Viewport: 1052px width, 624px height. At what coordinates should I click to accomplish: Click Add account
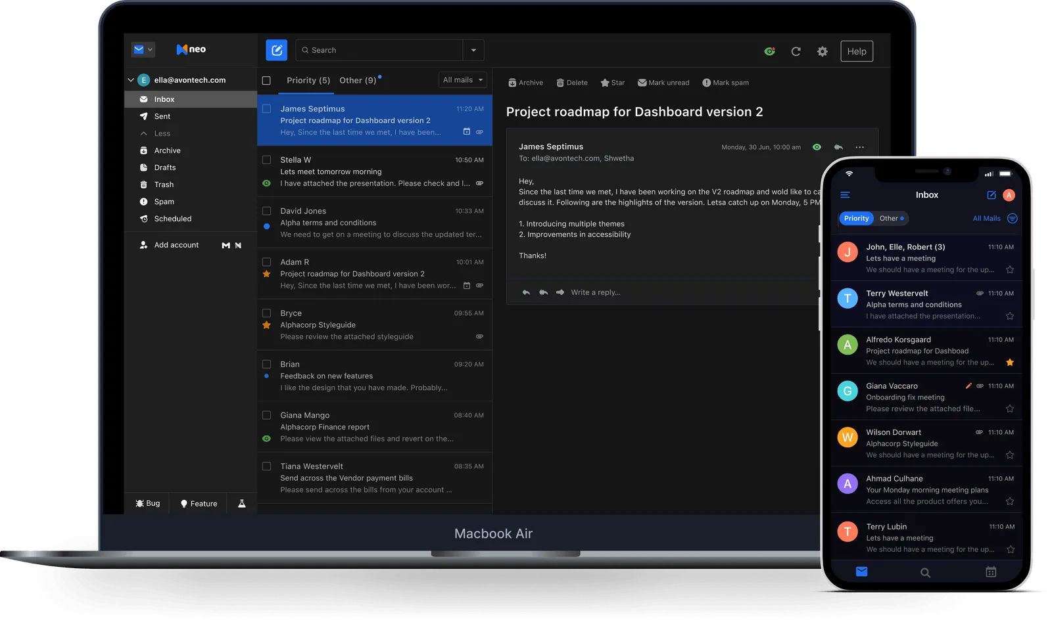169,245
